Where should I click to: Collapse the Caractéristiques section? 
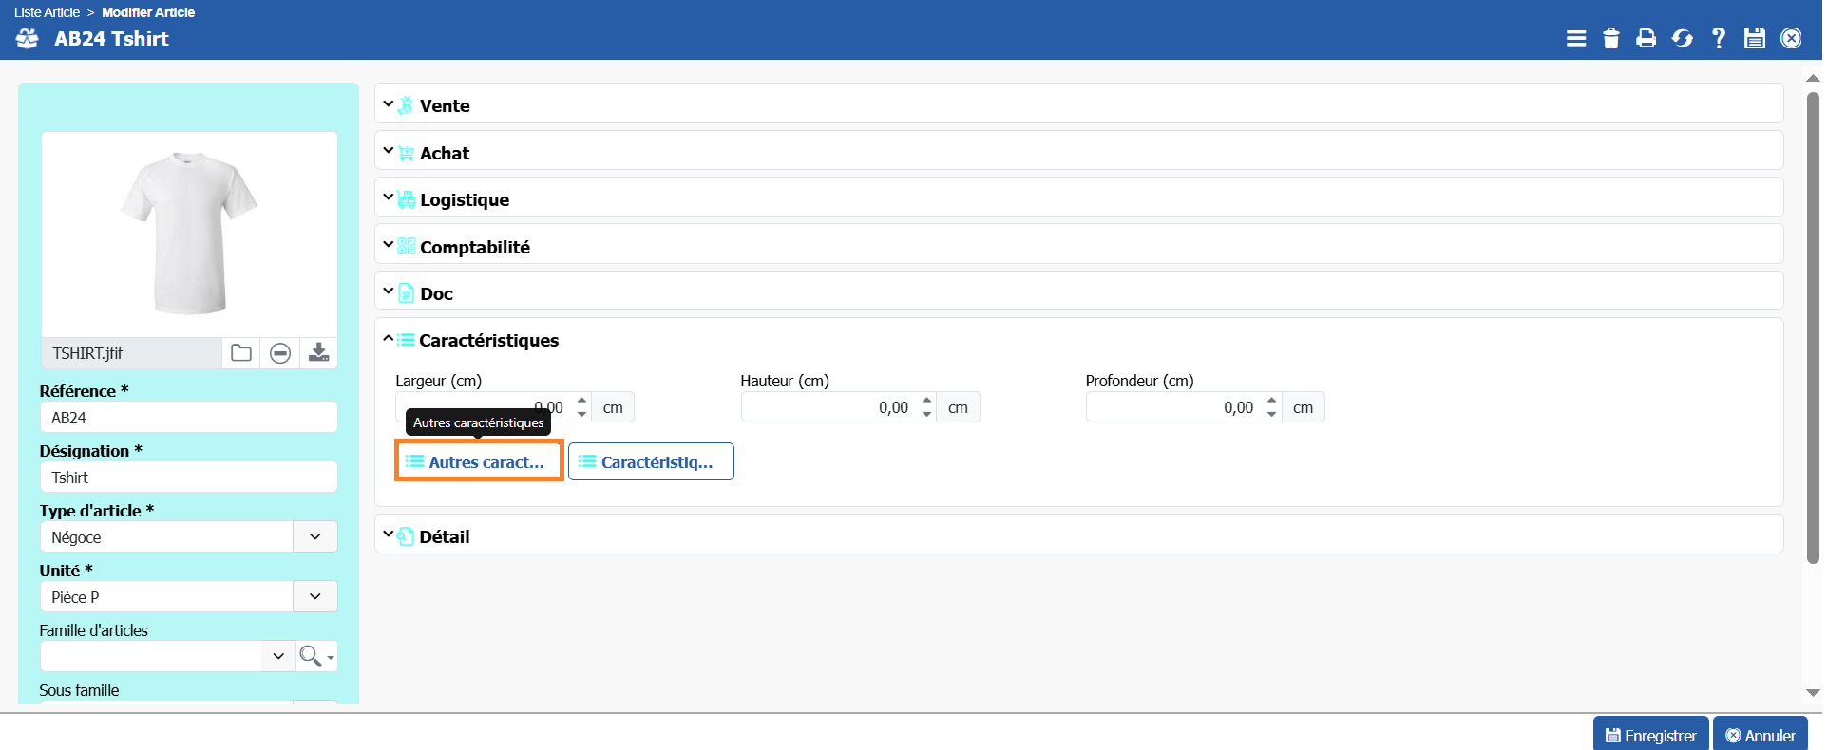pyautogui.click(x=488, y=340)
